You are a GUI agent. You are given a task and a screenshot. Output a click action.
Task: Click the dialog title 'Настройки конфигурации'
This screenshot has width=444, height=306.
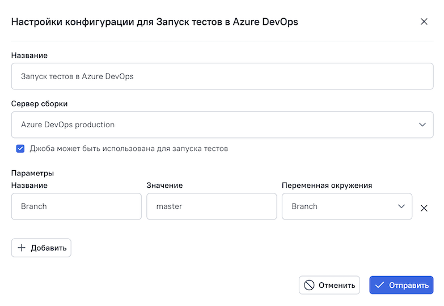tap(154, 21)
